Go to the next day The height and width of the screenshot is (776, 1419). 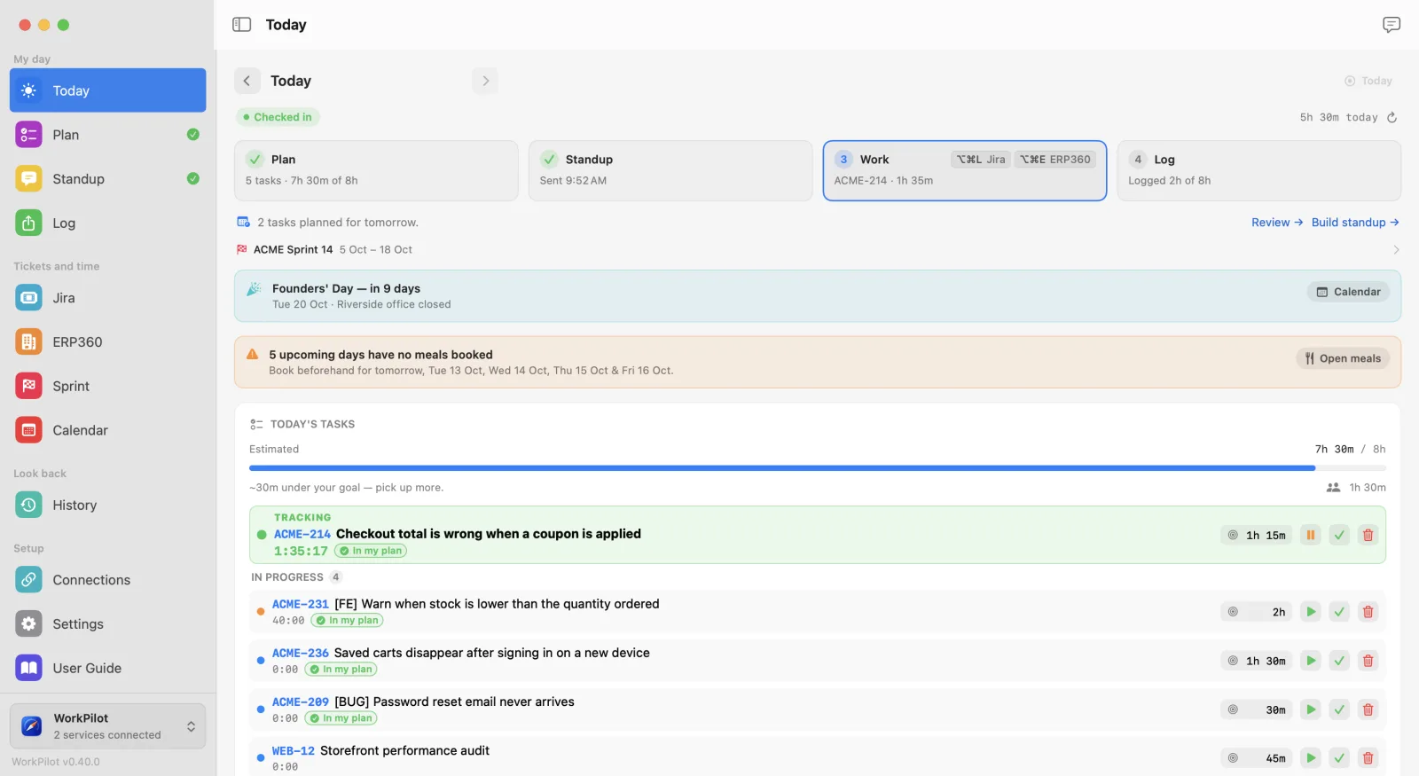pos(485,81)
